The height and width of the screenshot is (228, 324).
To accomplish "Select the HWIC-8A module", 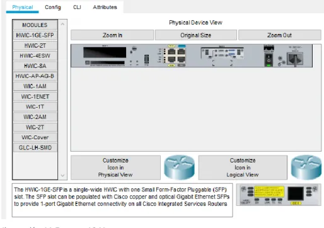I will (x=35, y=66).
